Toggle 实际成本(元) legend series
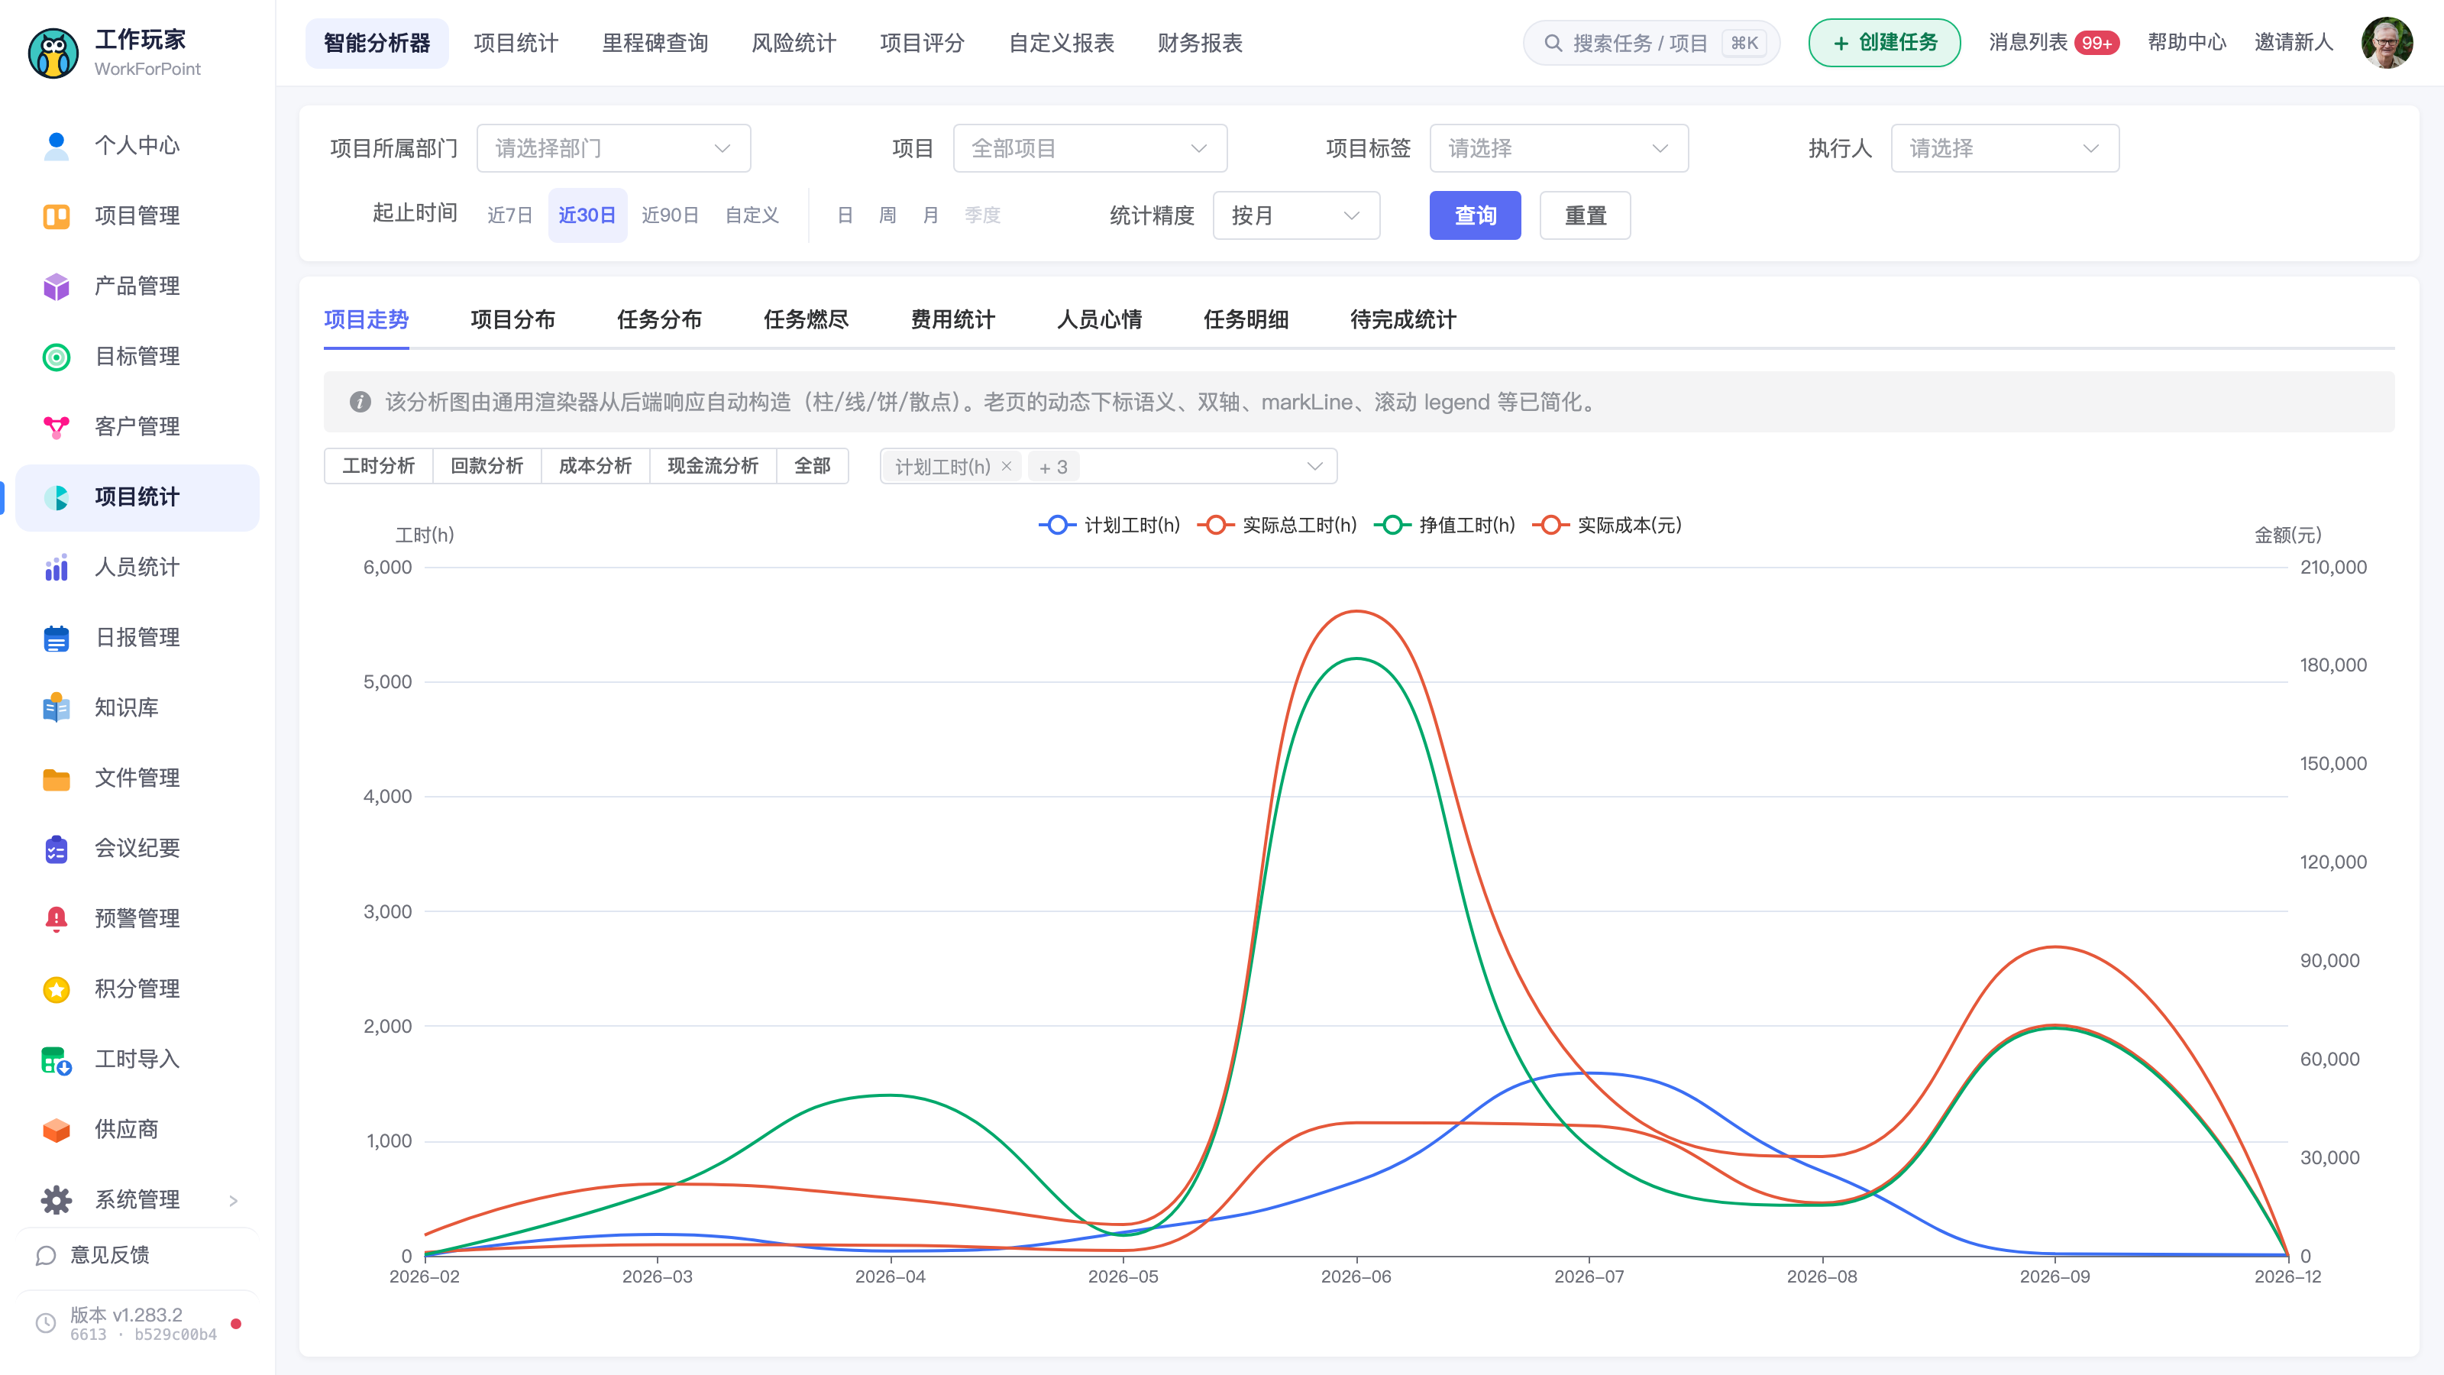This screenshot has width=2444, height=1375. click(x=1606, y=525)
